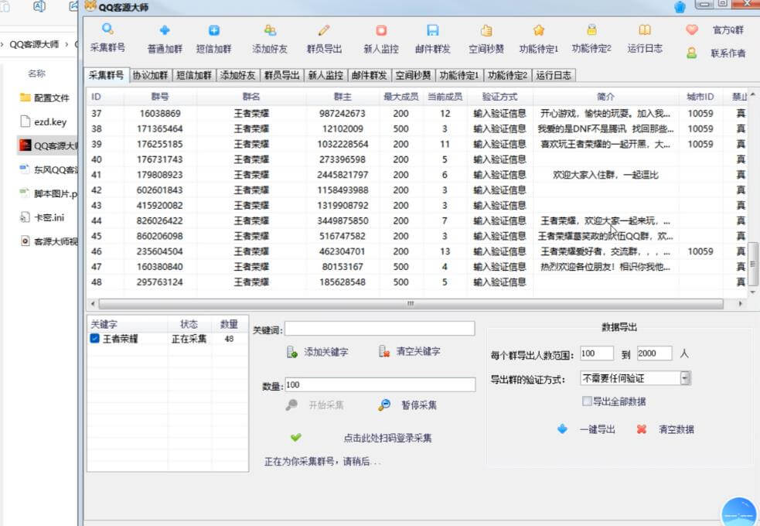This screenshot has height=526, width=760.
Task: Open the 新人监控 toolbar icon
Action: pos(381,30)
